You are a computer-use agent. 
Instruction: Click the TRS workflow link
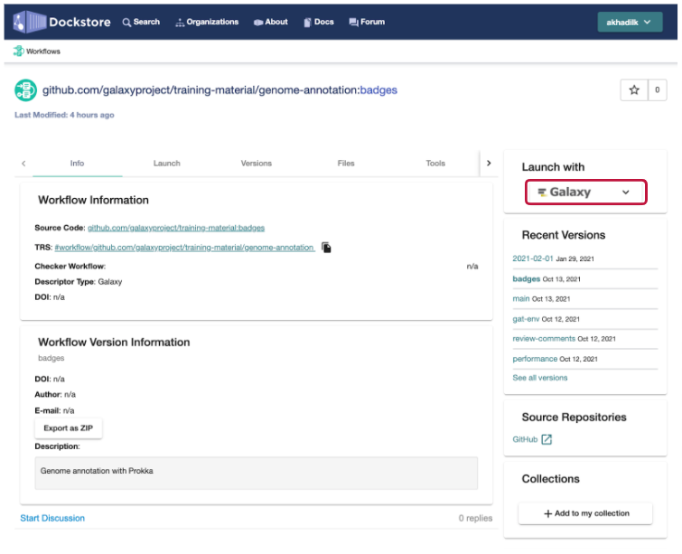184,248
